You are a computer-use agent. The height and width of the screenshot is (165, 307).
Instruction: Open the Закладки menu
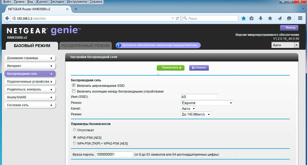(57, 2)
